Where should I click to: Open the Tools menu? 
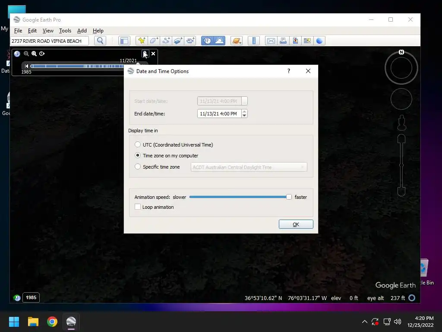coord(65,31)
